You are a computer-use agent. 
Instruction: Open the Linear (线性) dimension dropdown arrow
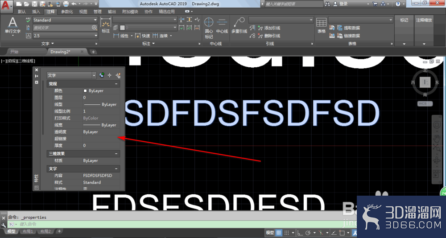coord(132,36)
